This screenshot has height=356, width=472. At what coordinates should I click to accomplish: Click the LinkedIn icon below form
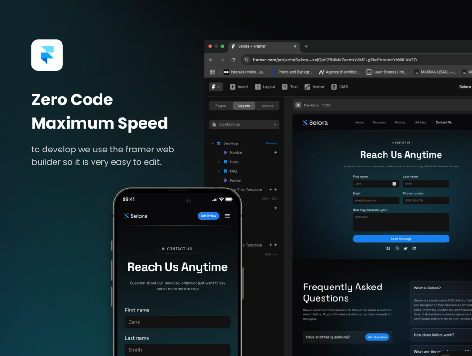click(x=414, y=249)
